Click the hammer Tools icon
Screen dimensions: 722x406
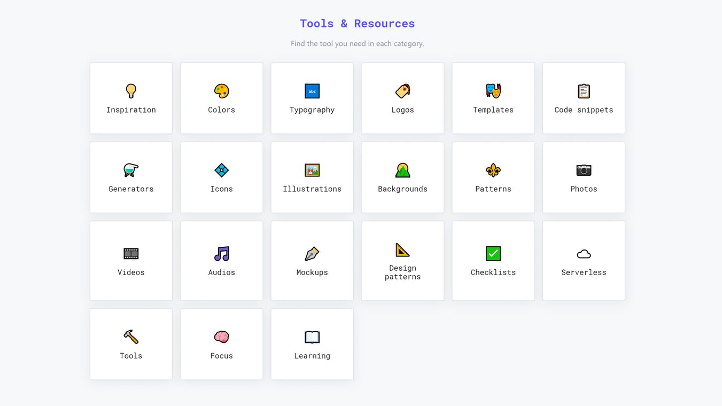click(131, 337)
